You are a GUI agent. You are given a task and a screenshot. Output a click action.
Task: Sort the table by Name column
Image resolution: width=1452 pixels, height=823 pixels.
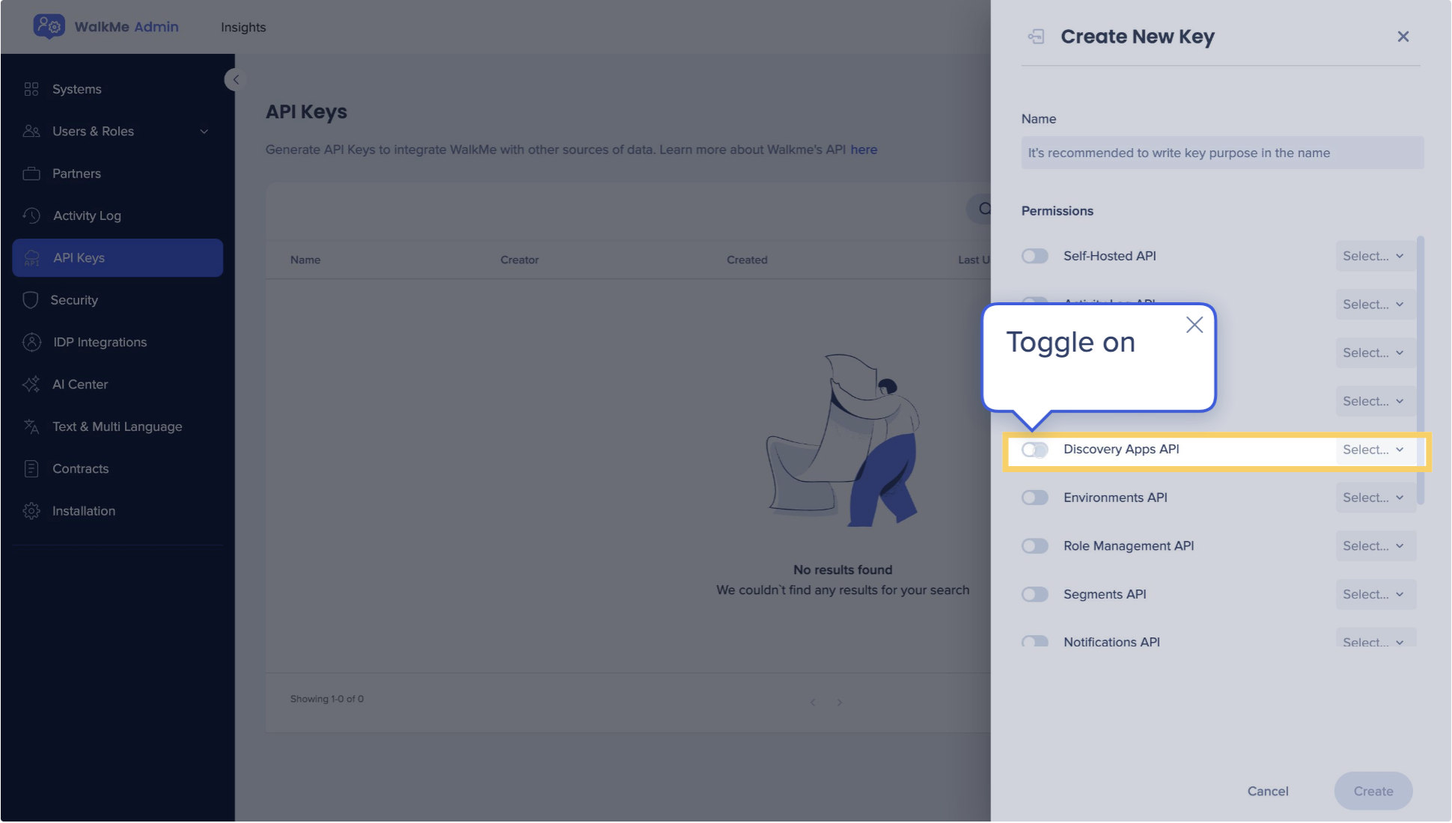coord(305,260)
